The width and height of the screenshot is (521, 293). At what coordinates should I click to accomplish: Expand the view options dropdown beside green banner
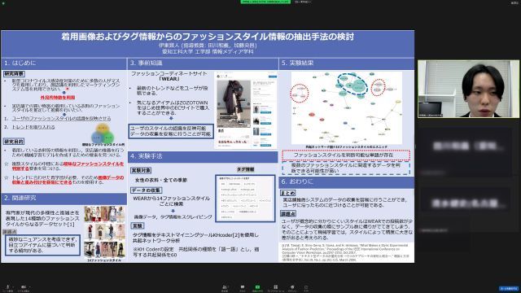[302, 2]
